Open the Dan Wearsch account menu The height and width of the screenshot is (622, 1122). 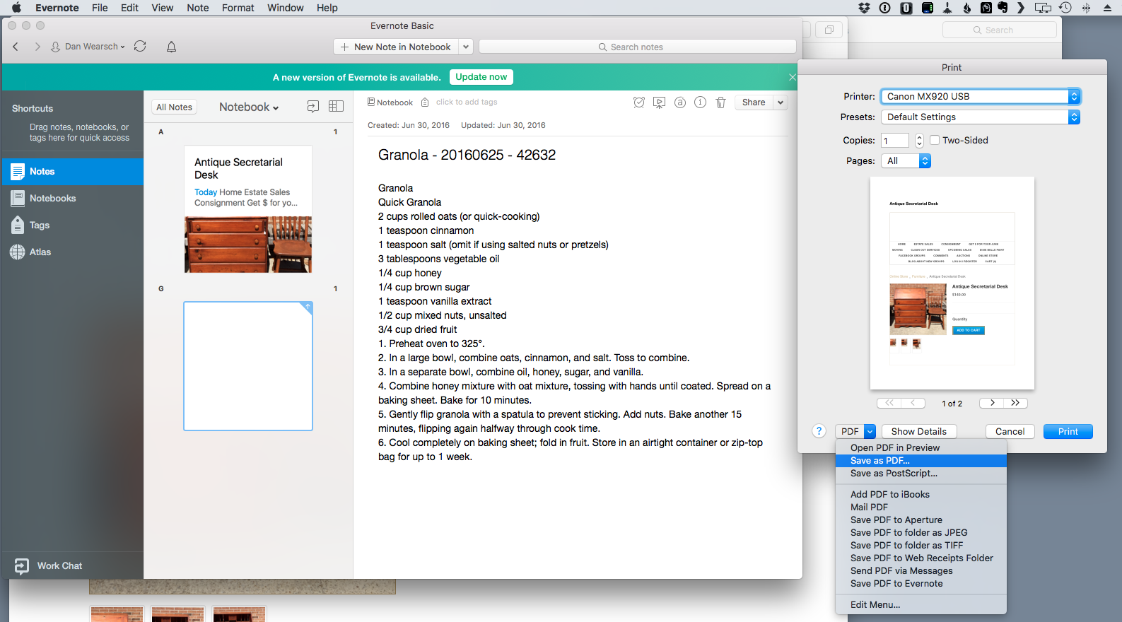[88, 47]
